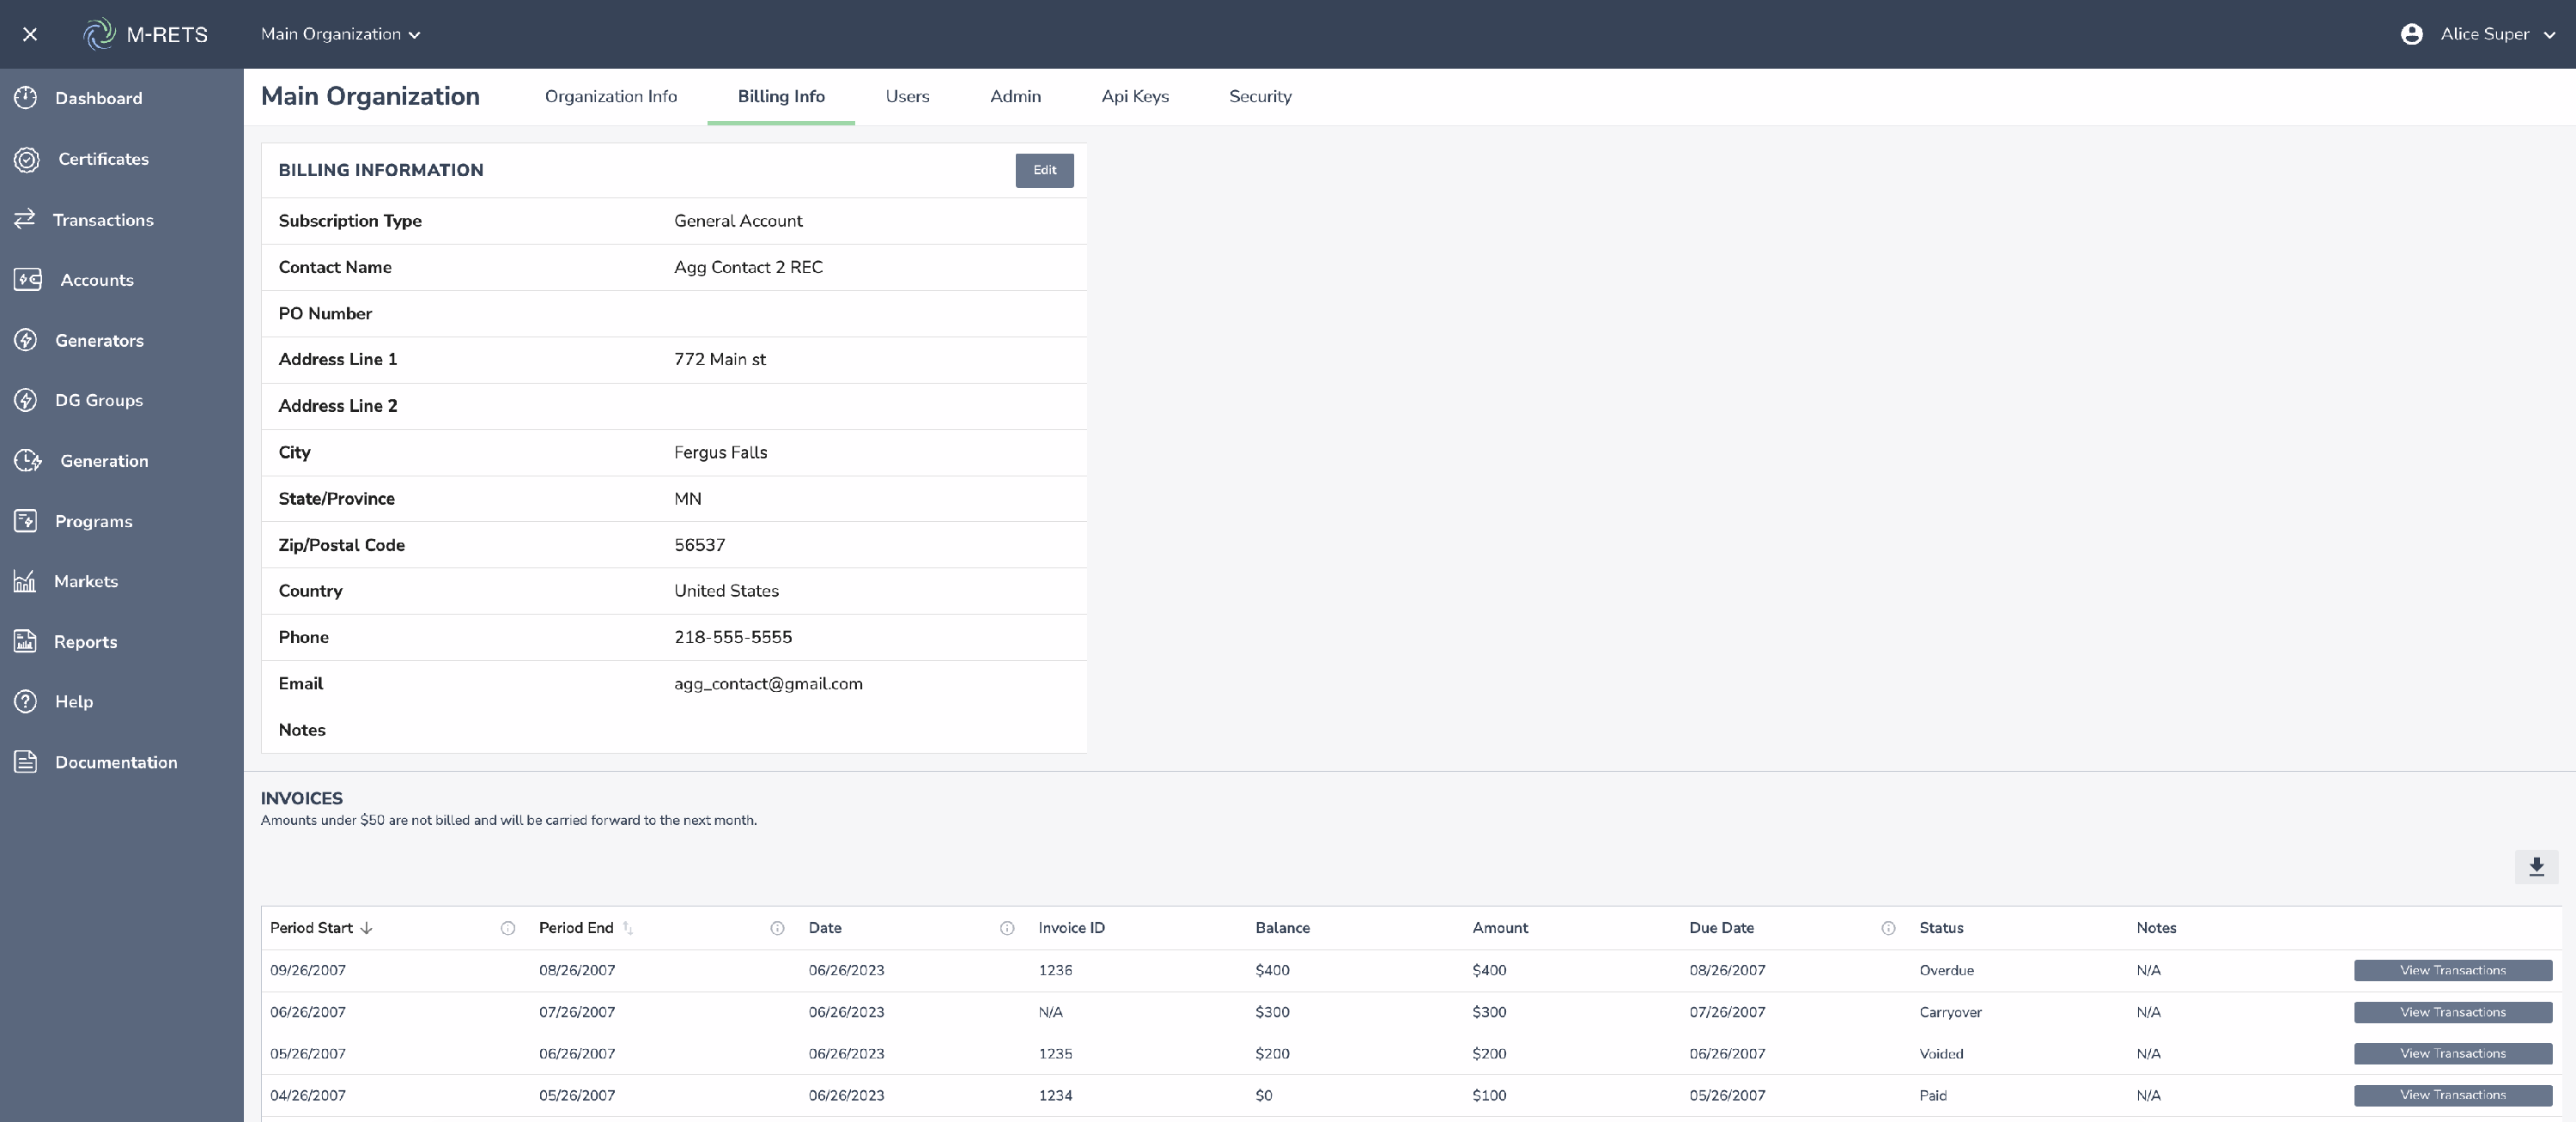Viewport: 2576px width, 1122px height.
Task: Click info icon beside Period Start column
Action: point(508,928)
